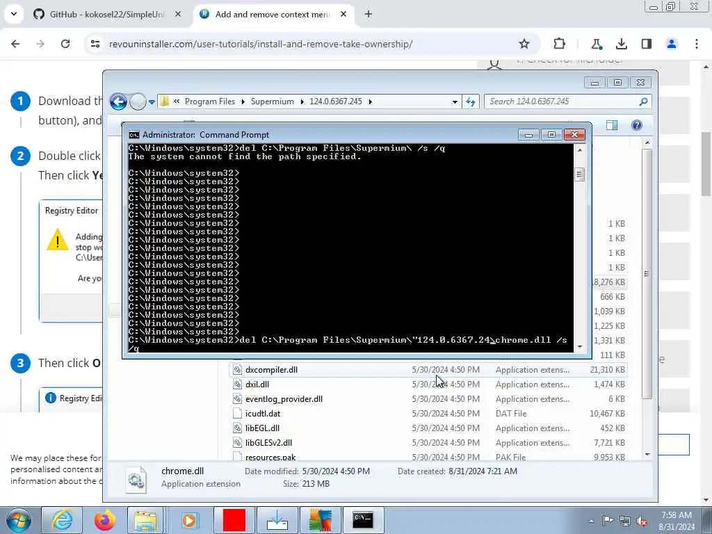Open Chrome profile avatar
This screenshot has height=534, width=712.
click(672, 44)
